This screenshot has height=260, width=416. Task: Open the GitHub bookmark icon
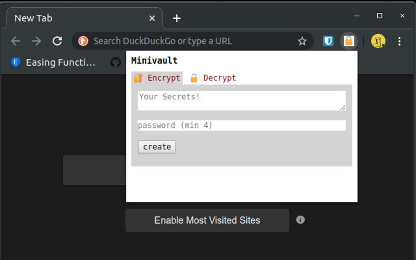point(116,62)
